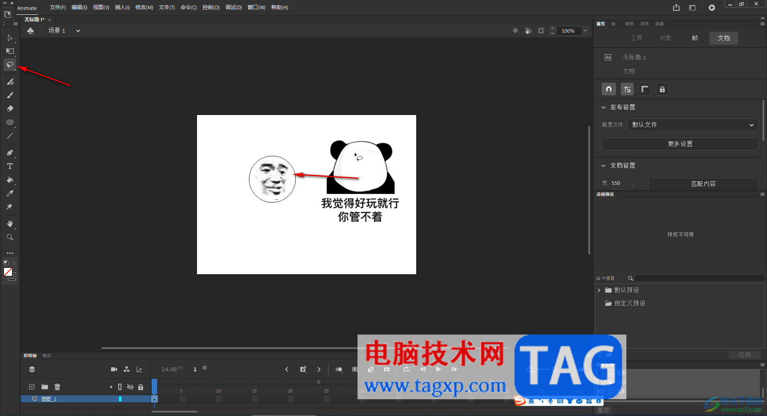
Task: Select the Line tool
Action: (10, 136)
